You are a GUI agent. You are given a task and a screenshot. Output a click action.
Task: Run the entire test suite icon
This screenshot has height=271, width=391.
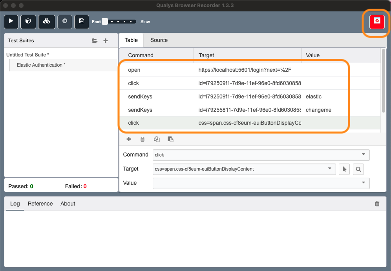tap(28, 22)
